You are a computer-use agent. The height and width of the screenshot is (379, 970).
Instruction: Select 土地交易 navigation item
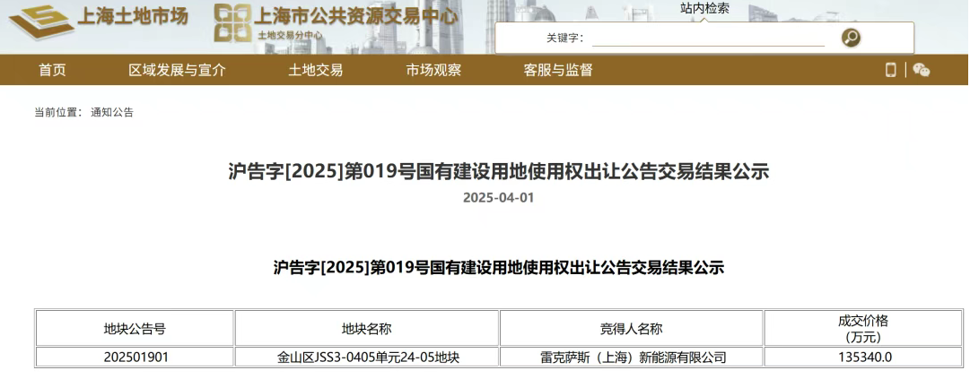pos(315,70)
